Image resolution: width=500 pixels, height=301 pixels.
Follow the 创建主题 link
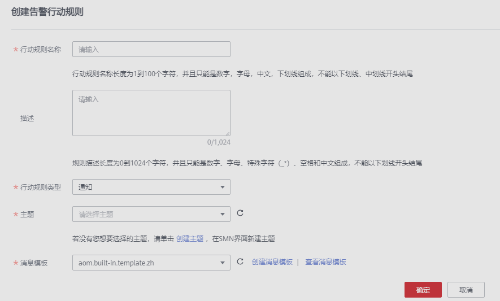190,238
